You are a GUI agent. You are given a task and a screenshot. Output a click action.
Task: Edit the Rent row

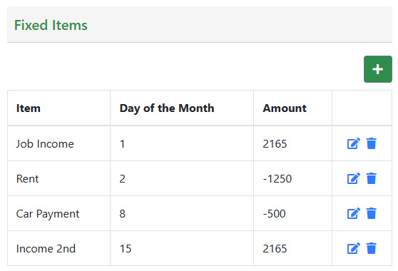tap(353, 178)
